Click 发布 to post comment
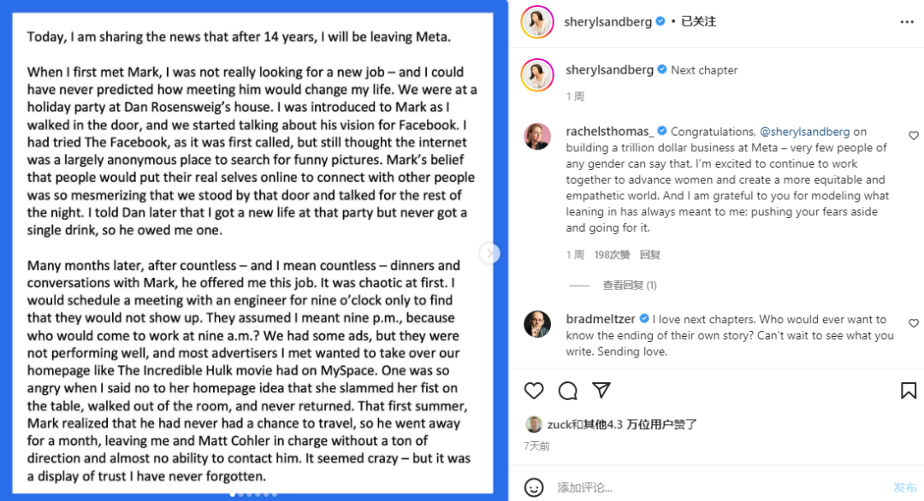 coord(905,487)
